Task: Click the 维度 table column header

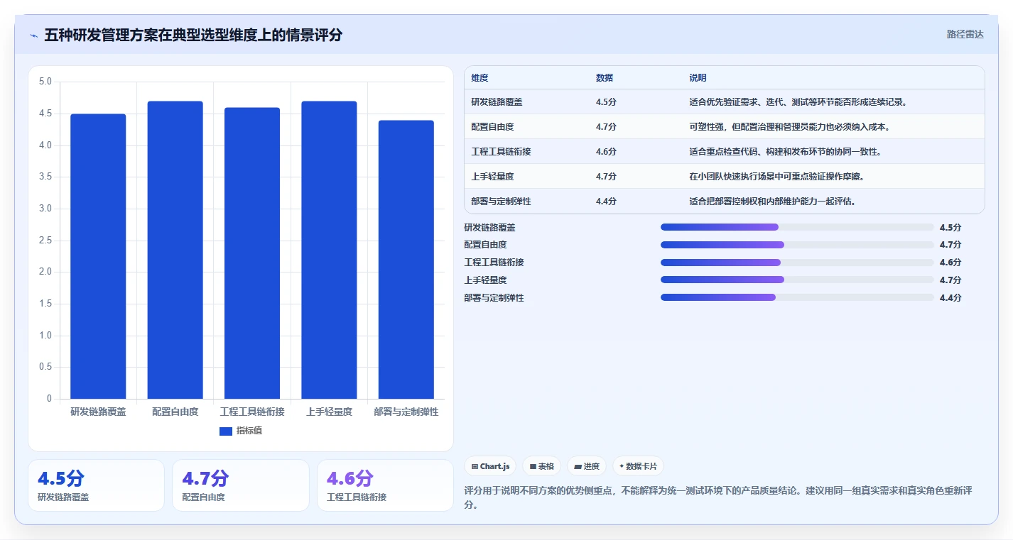Action: (480, 78)
